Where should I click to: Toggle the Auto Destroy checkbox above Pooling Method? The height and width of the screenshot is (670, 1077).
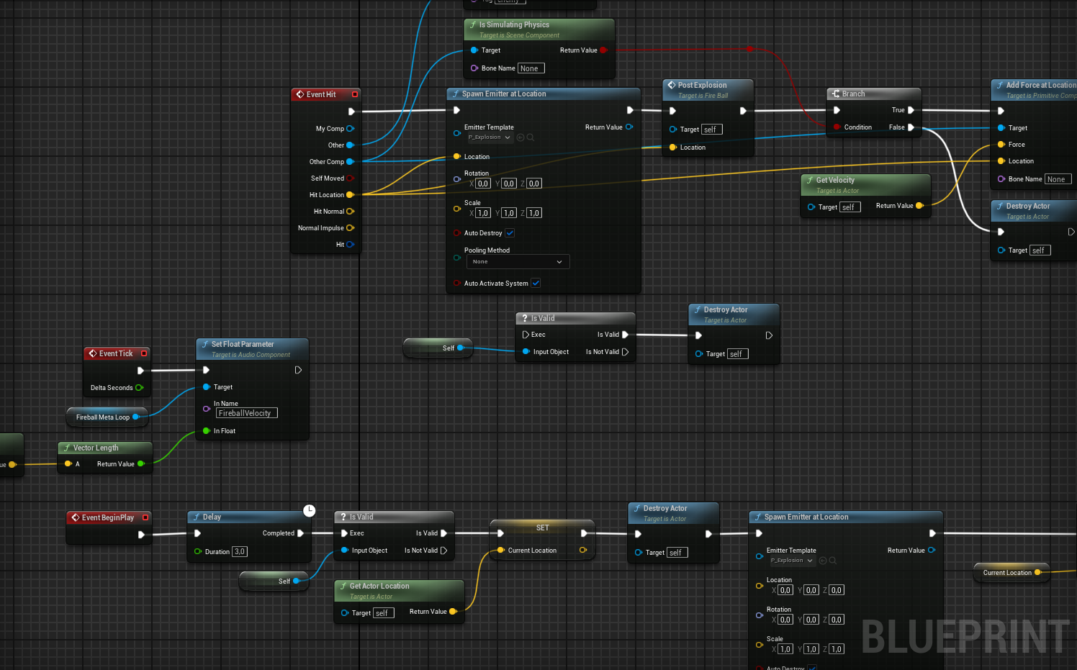click(510, 233)
